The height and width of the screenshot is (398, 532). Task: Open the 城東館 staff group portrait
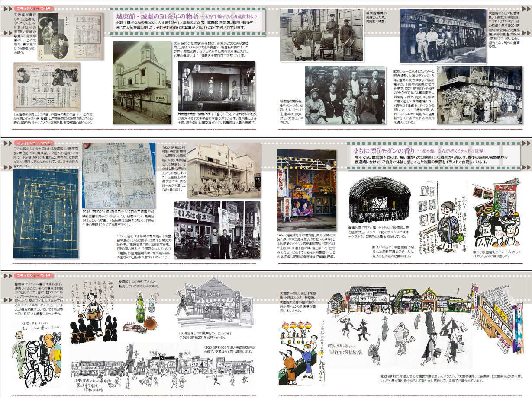click(345, 95)
